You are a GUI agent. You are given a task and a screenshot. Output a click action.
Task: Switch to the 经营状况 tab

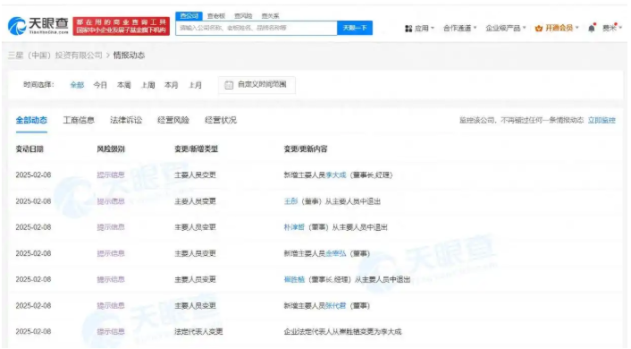(x=221, y=120)
